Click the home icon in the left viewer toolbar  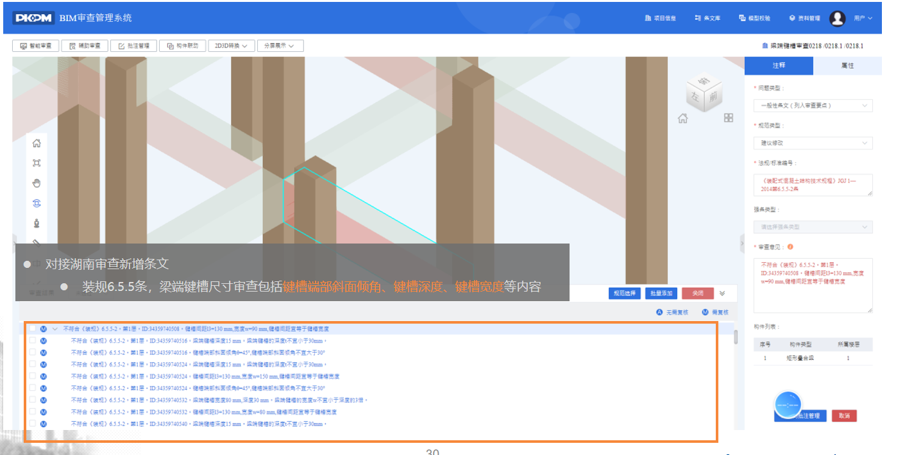point(37,143)
